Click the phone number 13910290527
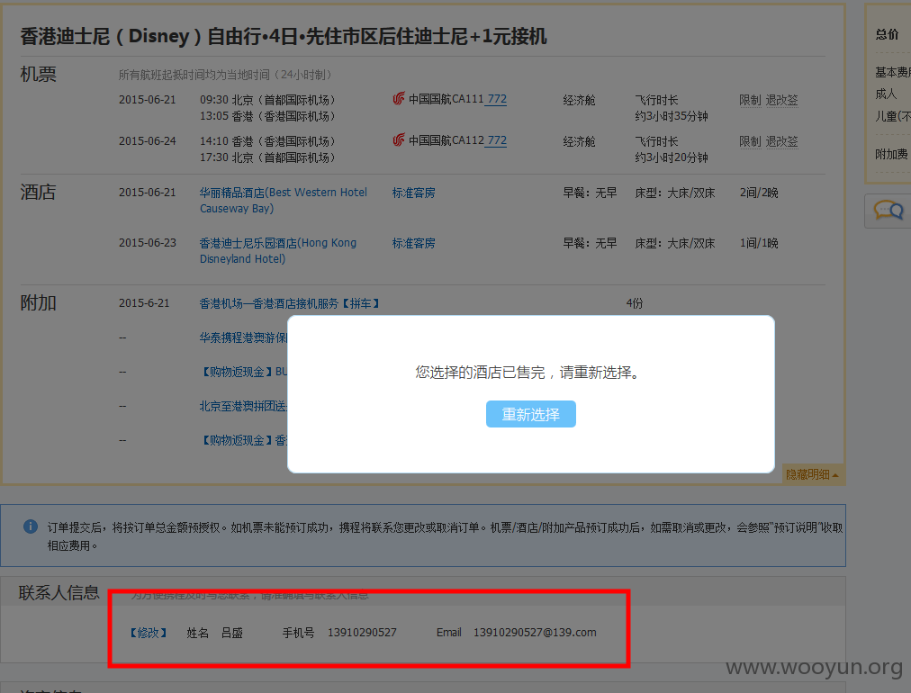Image resolution: width=911 pixels, height=693 pixels. coord(362,633)
